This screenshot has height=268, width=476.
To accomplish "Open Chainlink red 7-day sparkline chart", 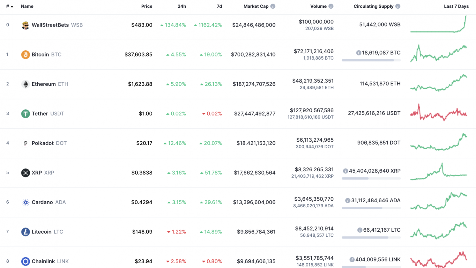I will tap(439, 259).
